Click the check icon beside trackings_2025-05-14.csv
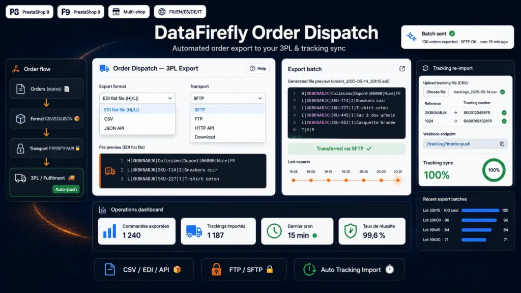 coord(502,92)
